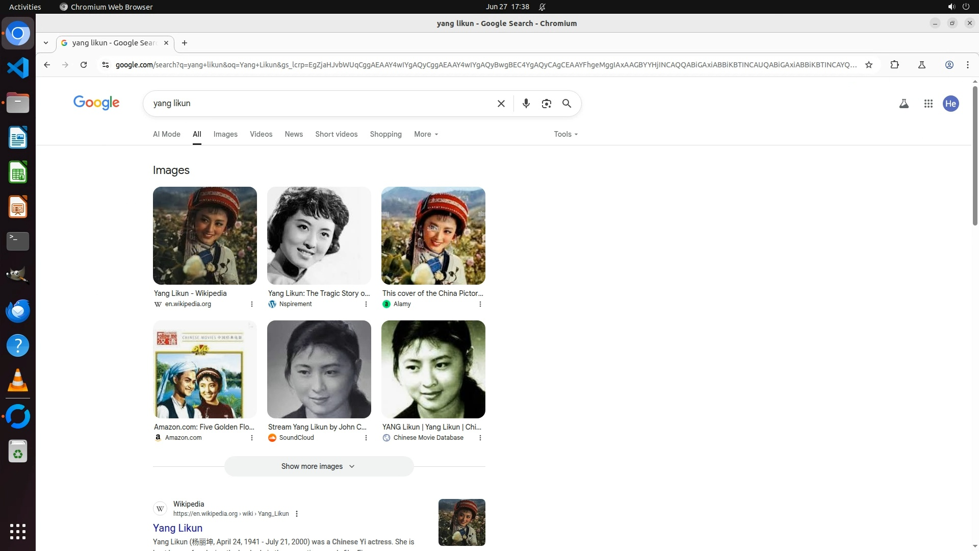Viewport: 979px width, 551px height.
Task: Switch to the News tab
Action: tap(294, 134)
